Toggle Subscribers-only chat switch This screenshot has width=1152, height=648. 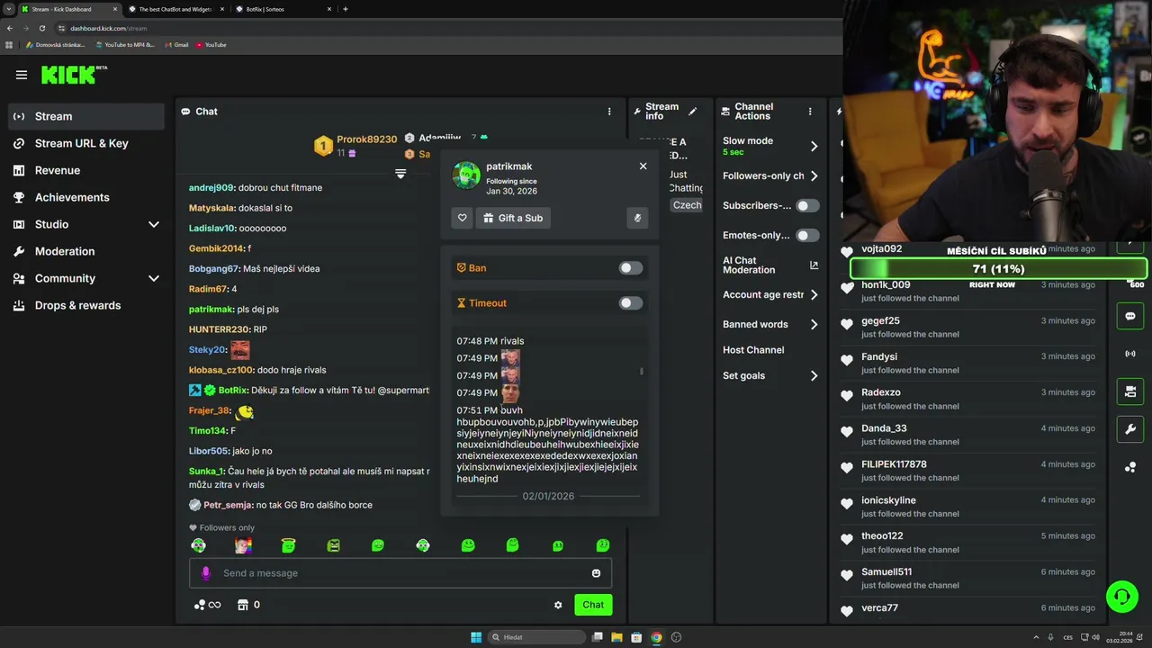(807, 205)
